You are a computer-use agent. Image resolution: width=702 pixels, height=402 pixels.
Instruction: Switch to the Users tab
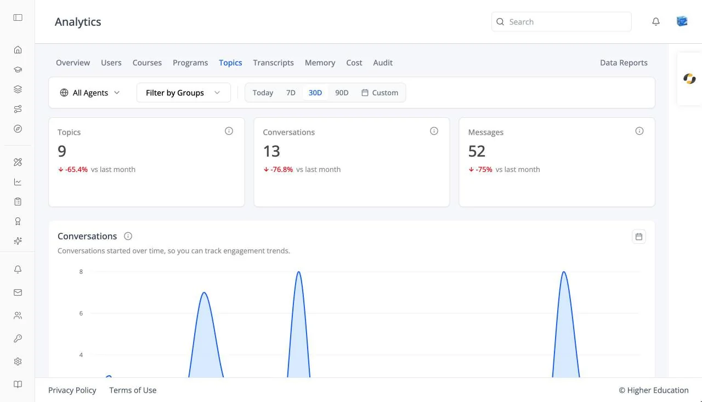(111, 62)
